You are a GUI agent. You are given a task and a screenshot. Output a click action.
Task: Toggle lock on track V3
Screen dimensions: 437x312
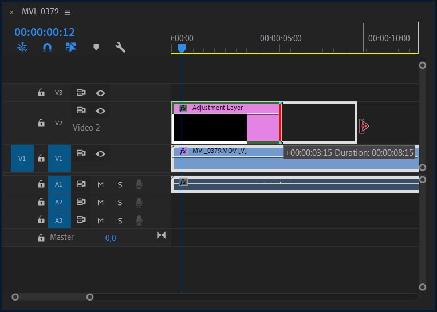[x=41, y=93]
